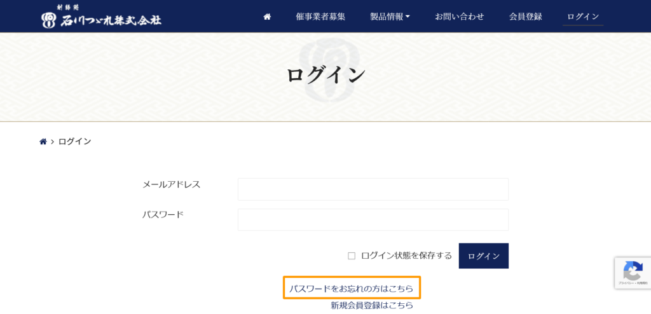Open reCAPTCHA プライバシー link
The height and width of the screenshot is (314, 651).
(625, 283)
